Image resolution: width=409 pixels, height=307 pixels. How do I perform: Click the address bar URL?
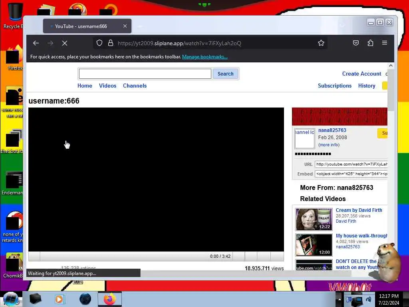point(179,43)
